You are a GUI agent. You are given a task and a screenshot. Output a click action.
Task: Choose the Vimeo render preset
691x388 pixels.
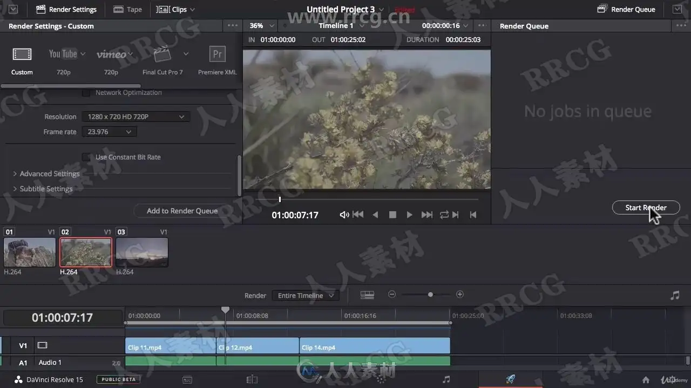(x=111, y=54)
